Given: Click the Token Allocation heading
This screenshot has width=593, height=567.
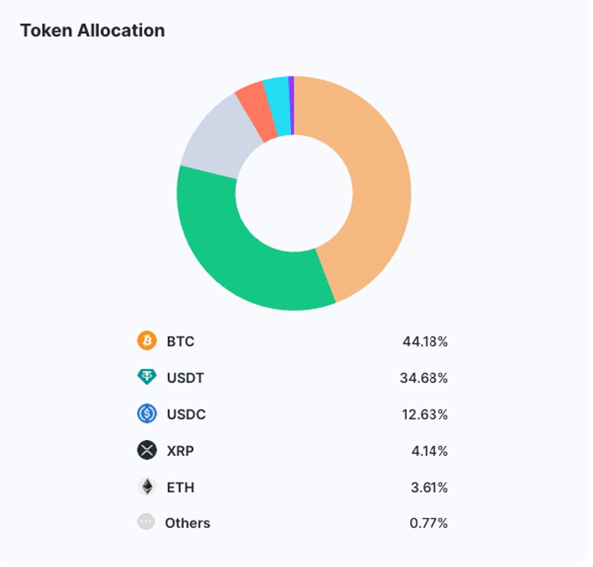Looking at the screenshot, I should click(92, 30).
